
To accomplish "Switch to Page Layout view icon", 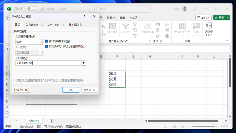I will pyautogui.click(x=175, y=126).
